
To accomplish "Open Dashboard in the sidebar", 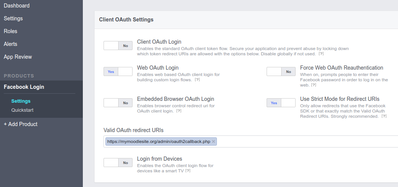I will tap(17, 6).
